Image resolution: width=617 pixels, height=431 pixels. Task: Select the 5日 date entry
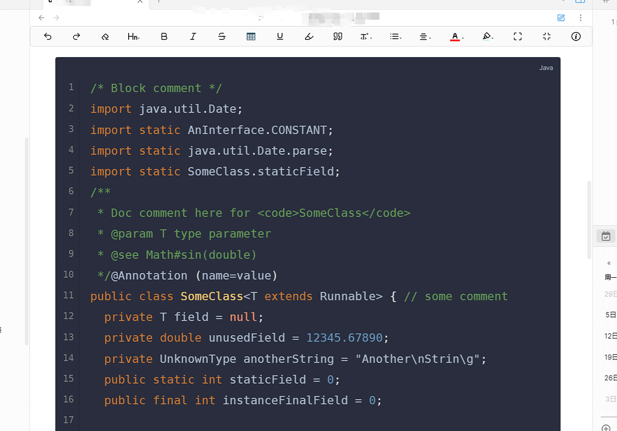pyautogui.click(x=611, y=315)
